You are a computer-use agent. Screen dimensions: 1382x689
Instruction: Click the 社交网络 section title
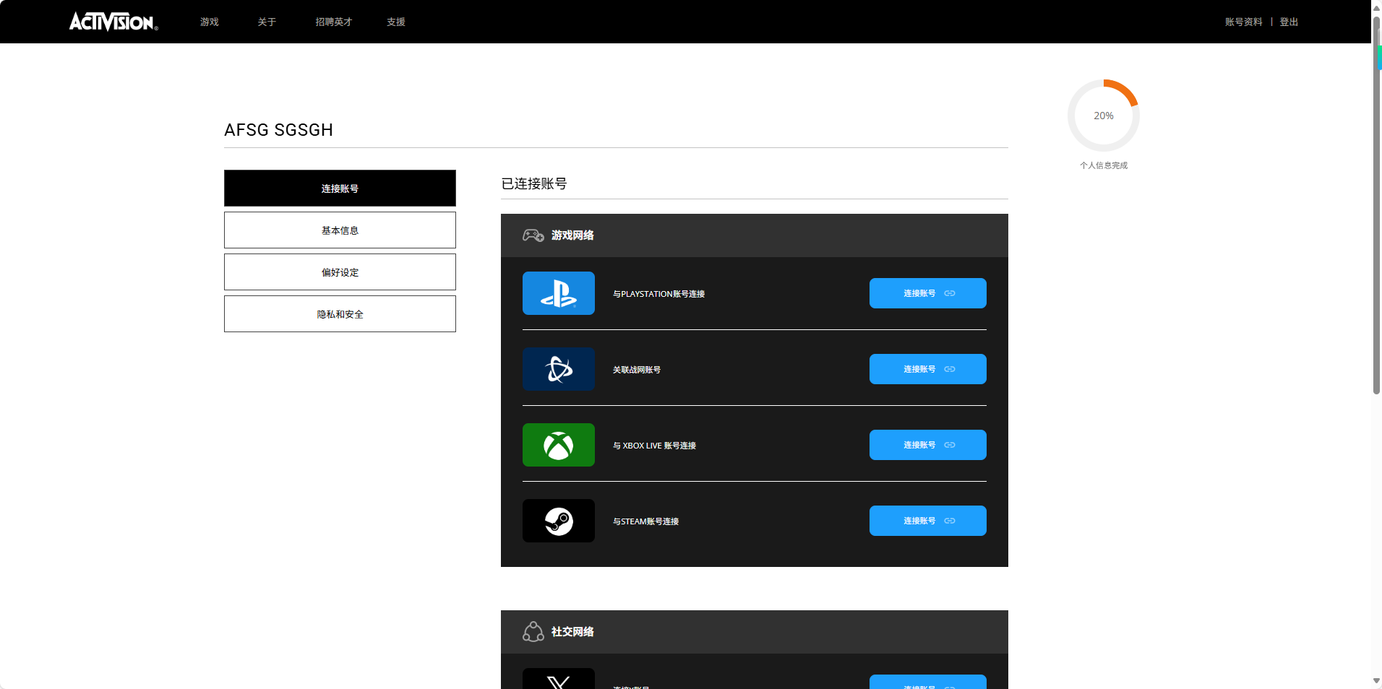coord(572,632)
